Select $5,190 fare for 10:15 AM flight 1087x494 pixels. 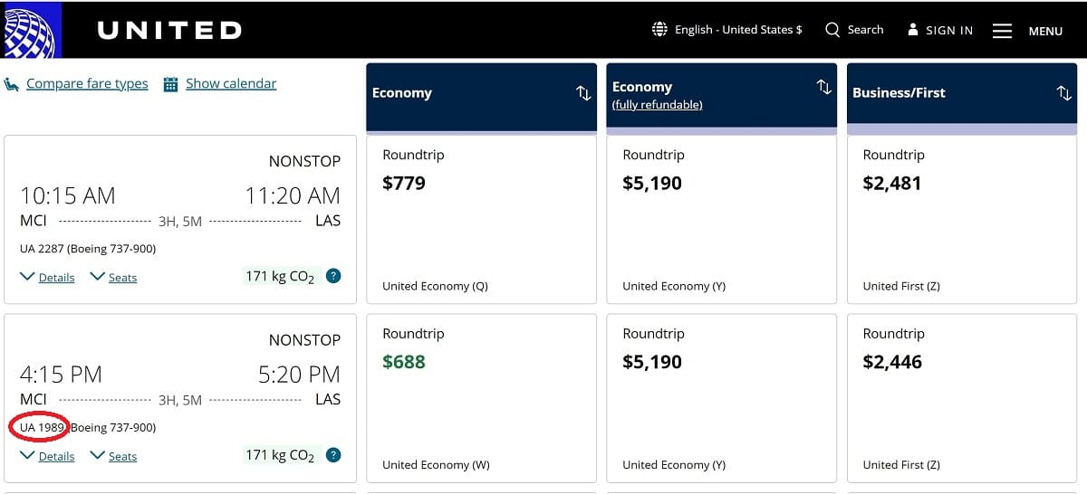(x=721, y=220)
